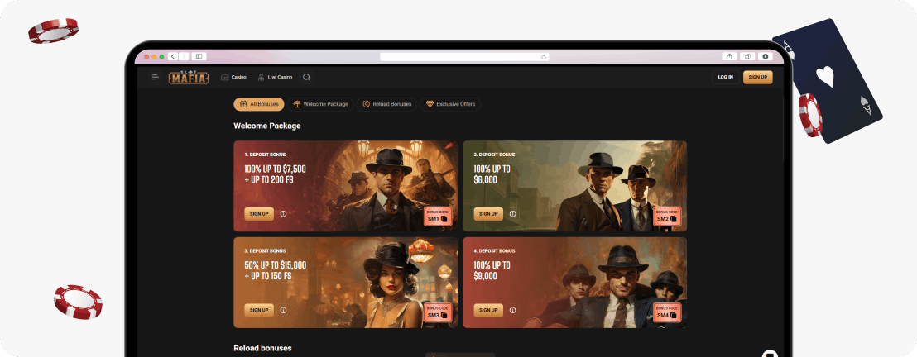
Task: Sign up for 4. Deposit Bonus
Action: click(488, 310)
